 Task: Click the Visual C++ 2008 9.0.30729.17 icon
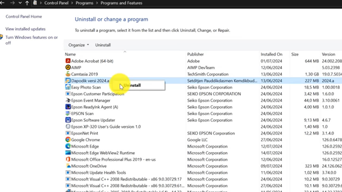coord(68,179)
